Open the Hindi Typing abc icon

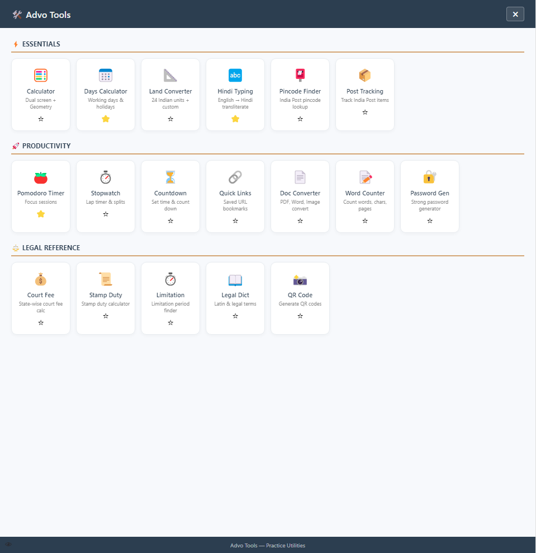pyautogui.click(x=235, y=75)
